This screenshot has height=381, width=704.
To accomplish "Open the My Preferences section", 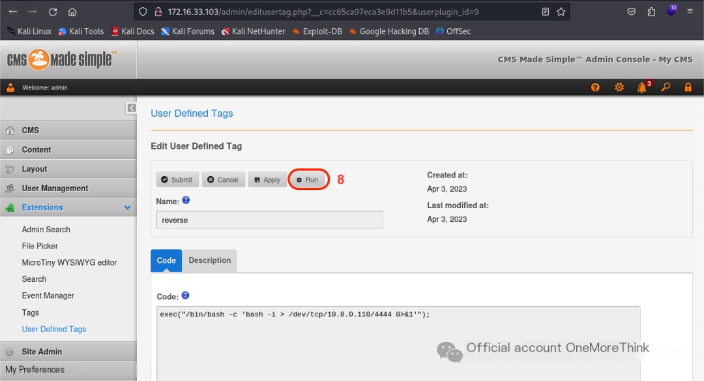I will [x=68, y=370].
